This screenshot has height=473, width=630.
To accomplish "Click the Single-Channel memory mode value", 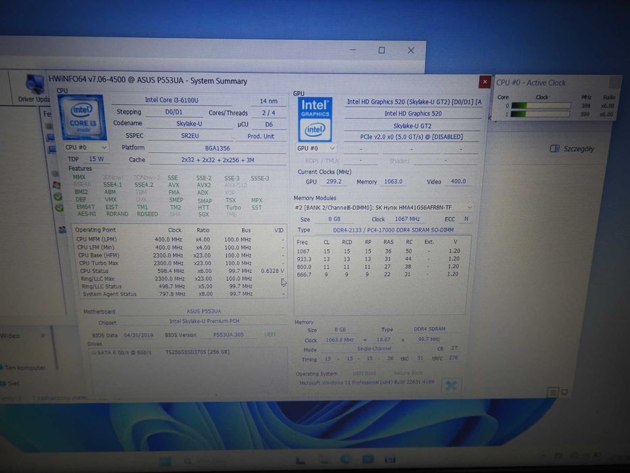I will [374, 349].
